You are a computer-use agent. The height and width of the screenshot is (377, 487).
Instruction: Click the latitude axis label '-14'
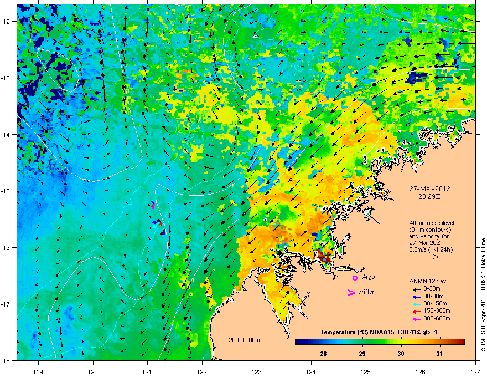(x=6, y=134)
